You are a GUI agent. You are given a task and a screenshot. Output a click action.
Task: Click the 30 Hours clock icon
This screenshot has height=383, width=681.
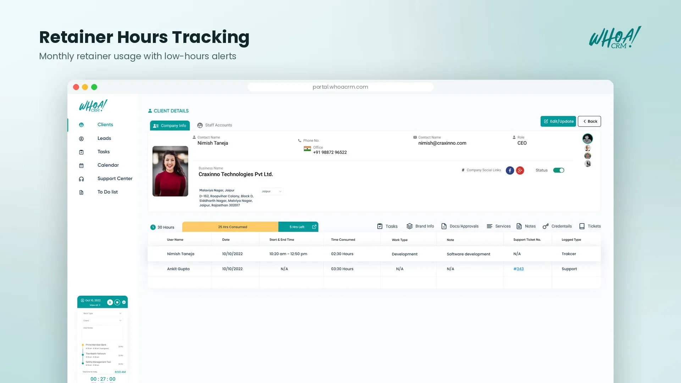153,227
